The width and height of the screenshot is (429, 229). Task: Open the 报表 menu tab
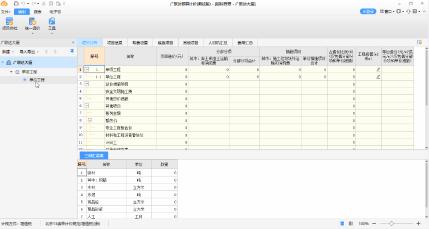point(37,11)
